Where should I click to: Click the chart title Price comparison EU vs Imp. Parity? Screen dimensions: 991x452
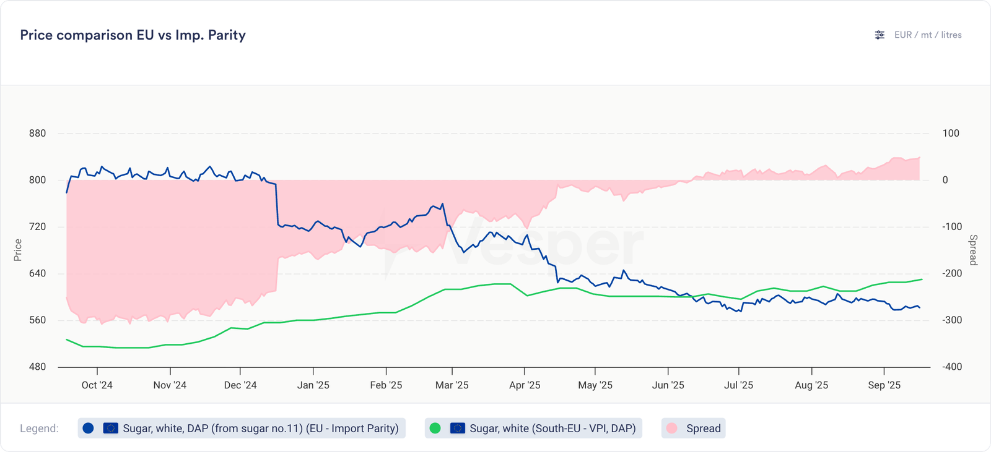click(x=133, y=35)
